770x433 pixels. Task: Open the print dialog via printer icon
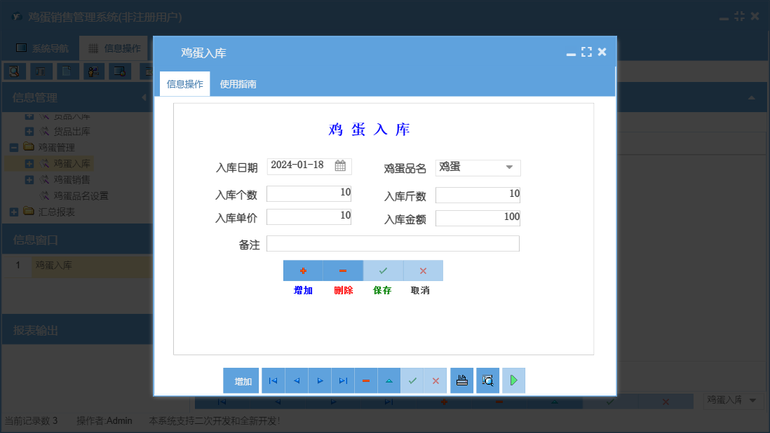(x=461, y=380)
